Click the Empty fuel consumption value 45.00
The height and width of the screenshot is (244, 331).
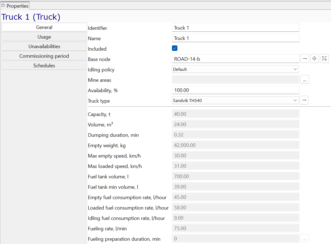(x=235, y=197)
